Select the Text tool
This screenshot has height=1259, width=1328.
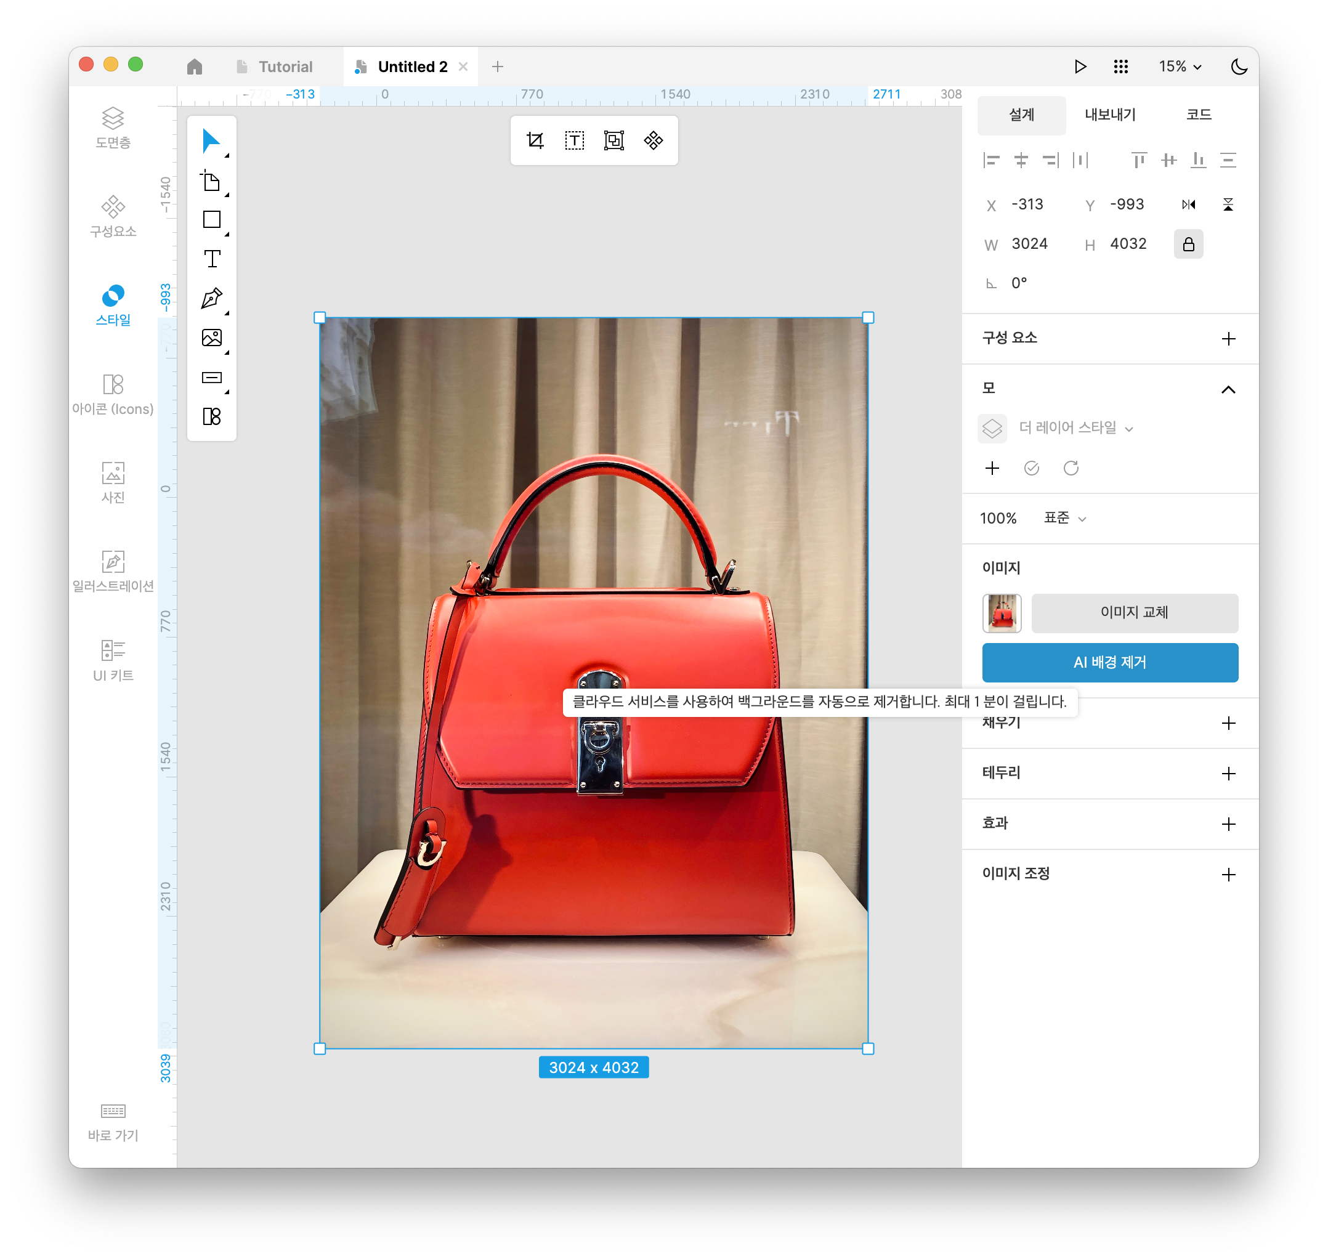click(211, 258)
